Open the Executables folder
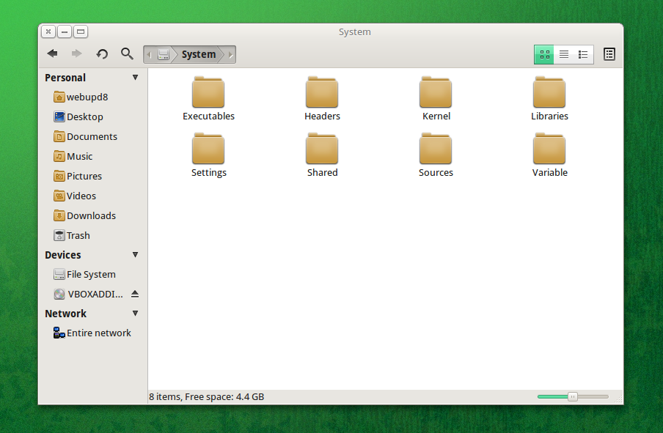The height and width of the screenshot is (433, 663). point(208,99)
